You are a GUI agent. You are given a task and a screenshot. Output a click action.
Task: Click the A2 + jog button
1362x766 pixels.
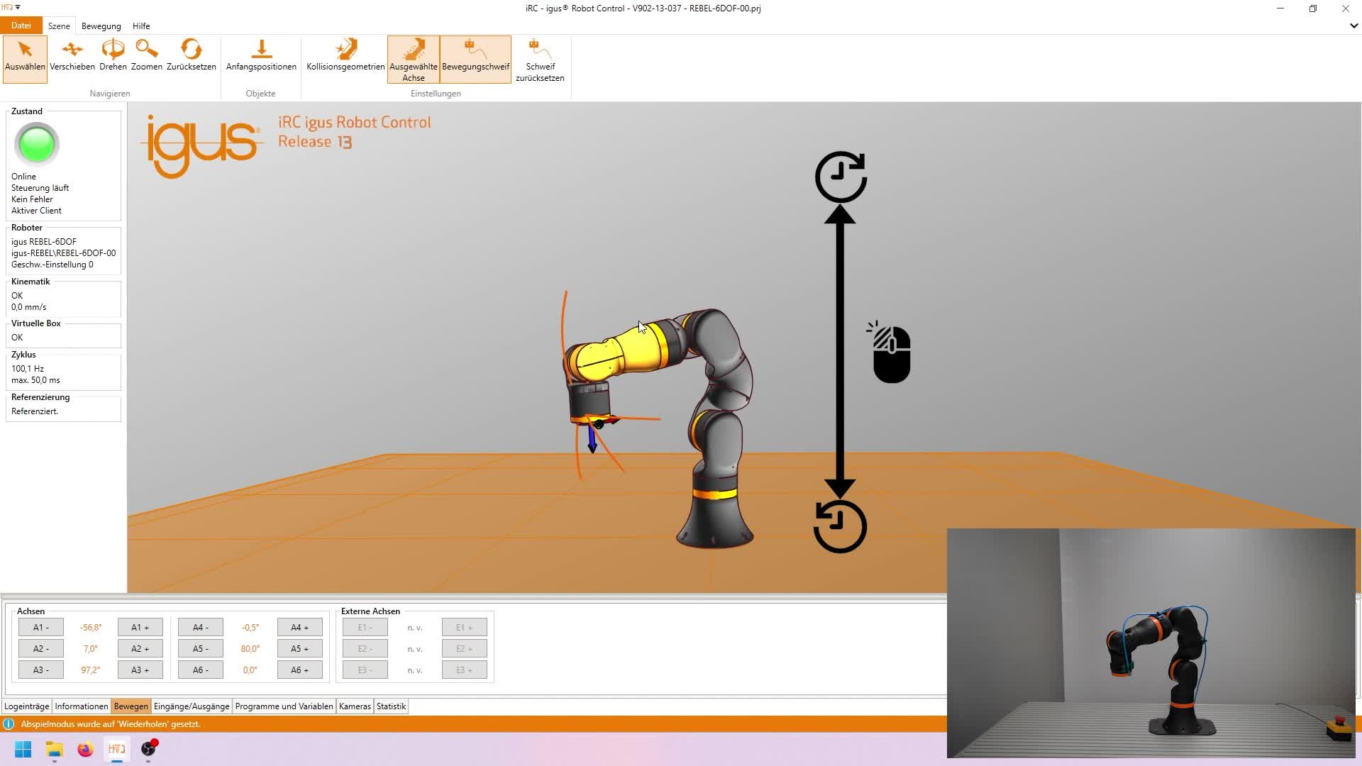(x=140, y=649)
